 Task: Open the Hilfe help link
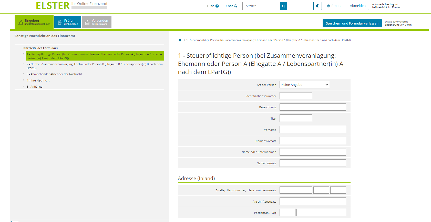pos(213,6)
